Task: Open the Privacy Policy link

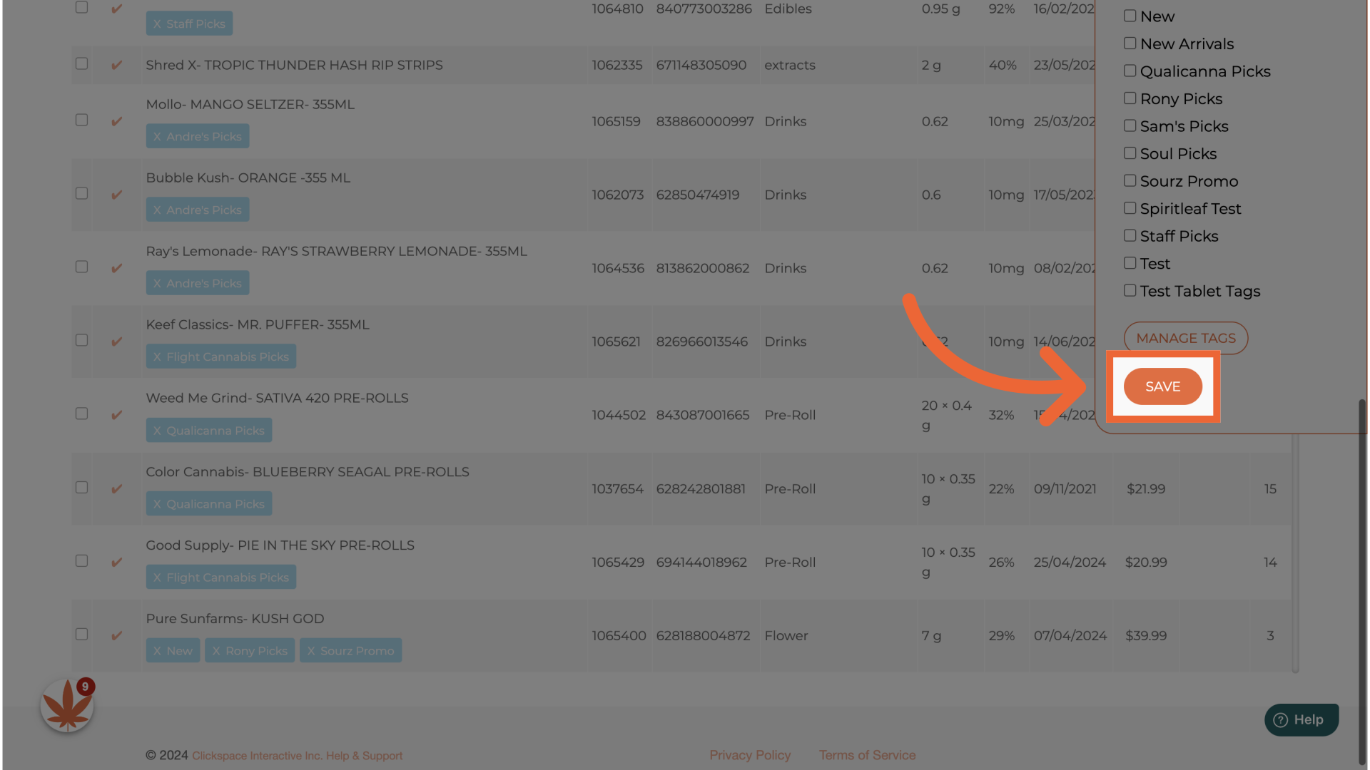Action: 749,755
